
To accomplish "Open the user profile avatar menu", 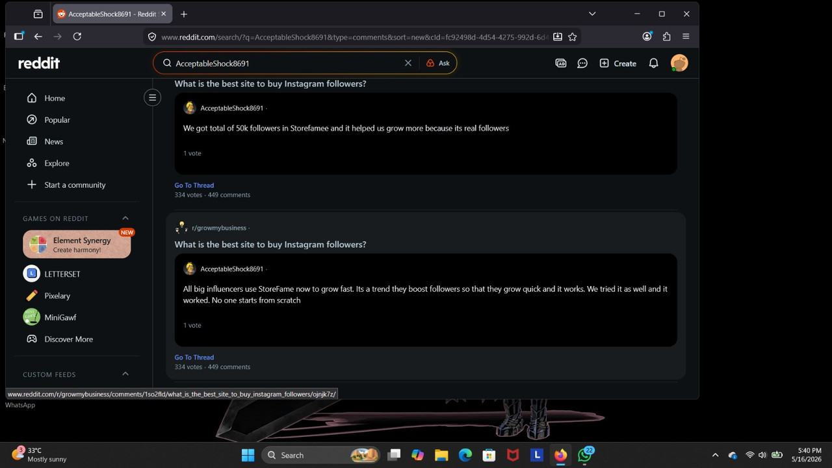I will coord(679,63).
